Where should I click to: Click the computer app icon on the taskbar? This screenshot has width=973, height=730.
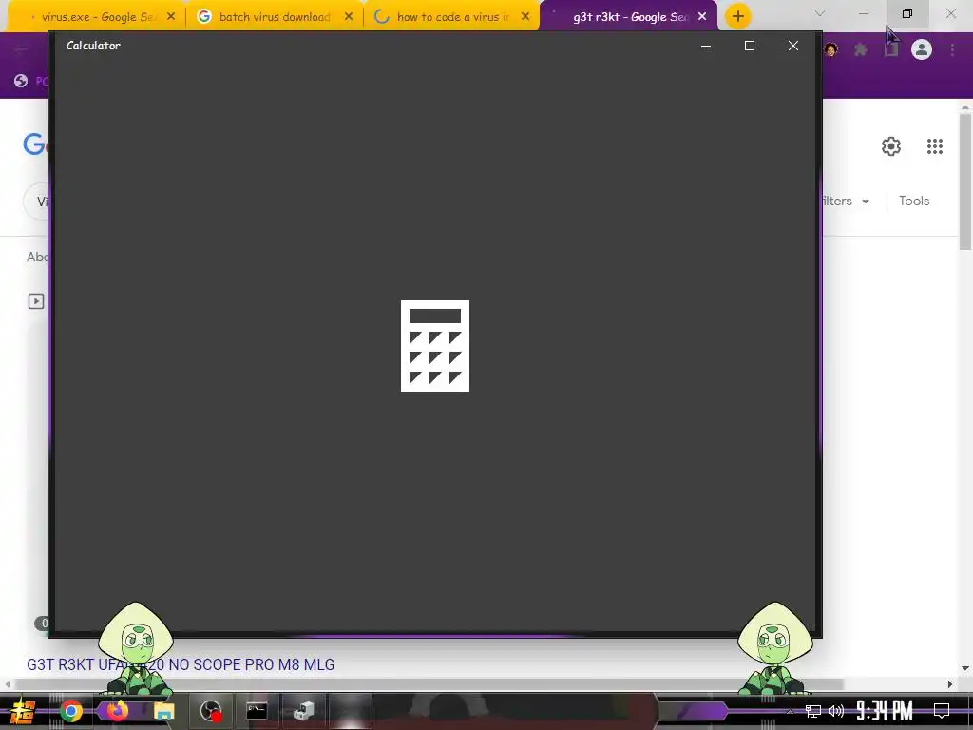[303, 711]
